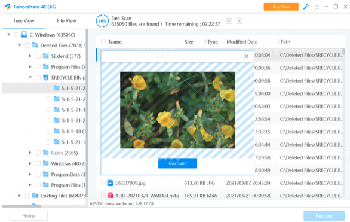Close the image preview popup
Screen dimensions: 350x222
(x=247, y=56)
